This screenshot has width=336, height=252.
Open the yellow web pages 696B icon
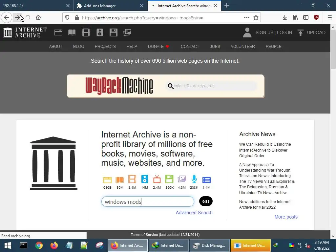tap(107, 180)
